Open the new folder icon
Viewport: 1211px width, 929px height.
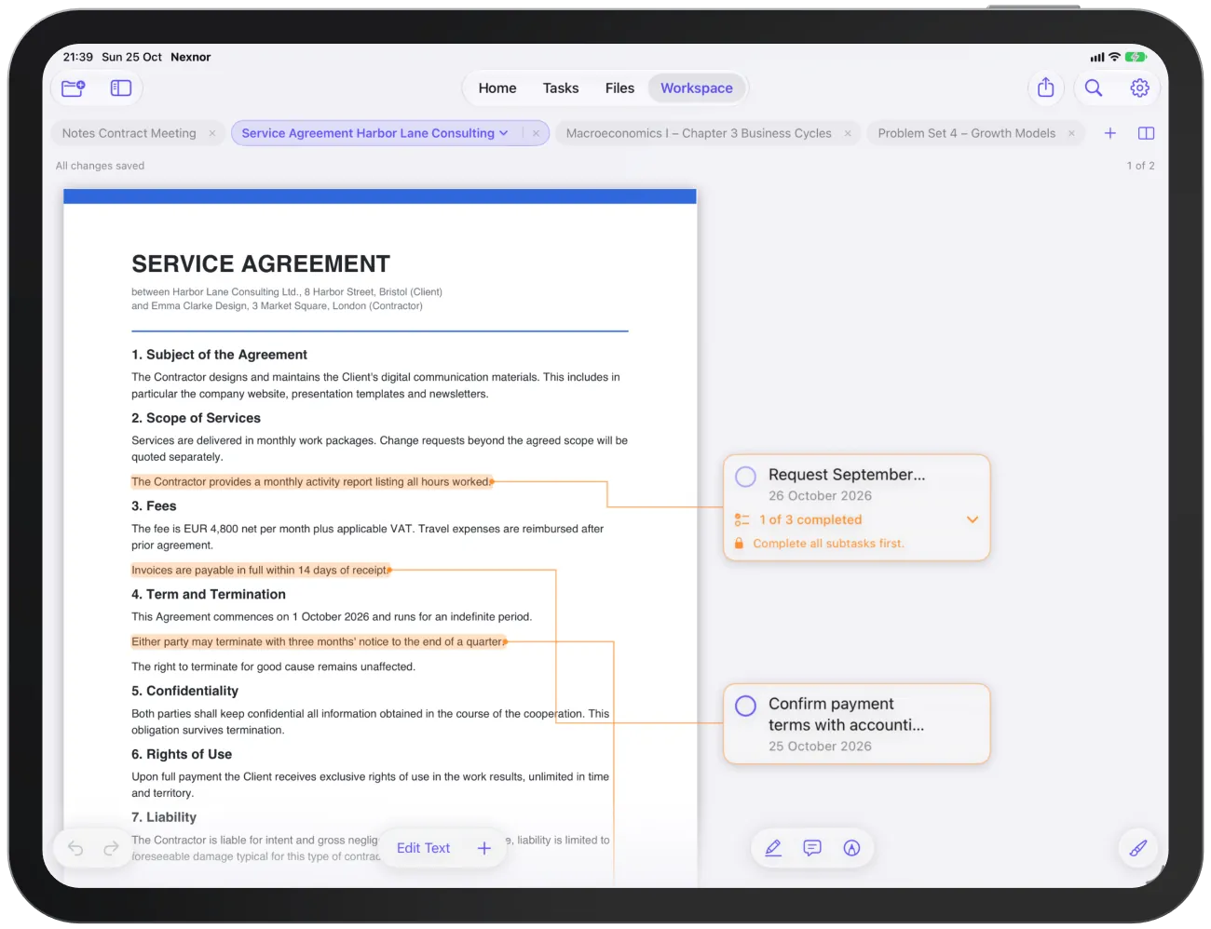pos(74,88)
